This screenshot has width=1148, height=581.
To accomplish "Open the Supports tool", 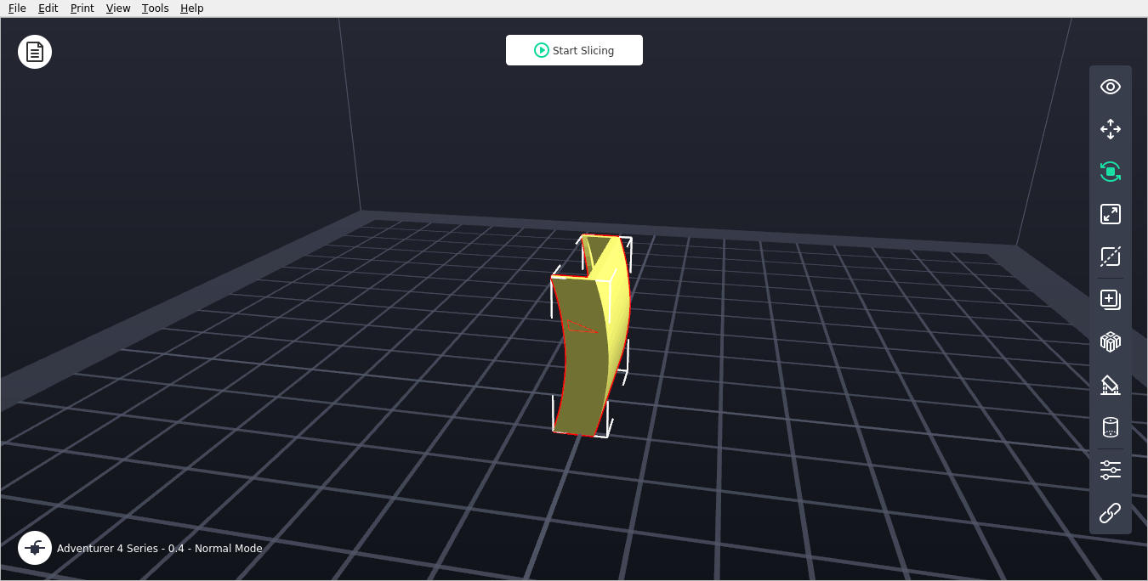I will point(1110,385).
